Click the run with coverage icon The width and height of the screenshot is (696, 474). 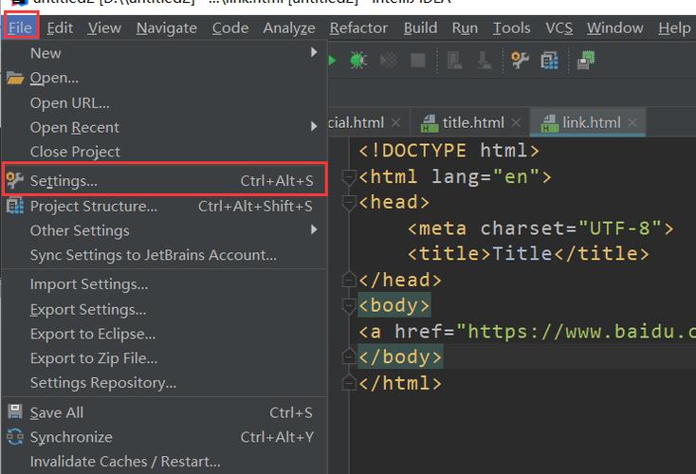click(387, 61)
